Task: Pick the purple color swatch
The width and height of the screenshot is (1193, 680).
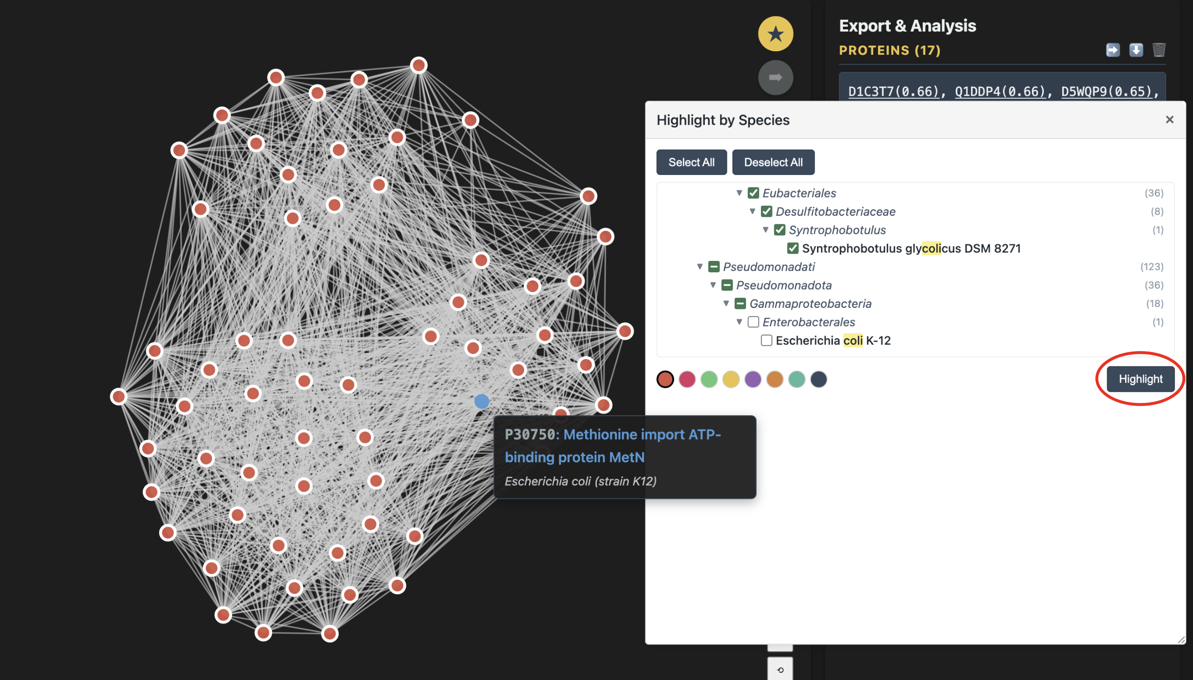Action: click(753, 379)
